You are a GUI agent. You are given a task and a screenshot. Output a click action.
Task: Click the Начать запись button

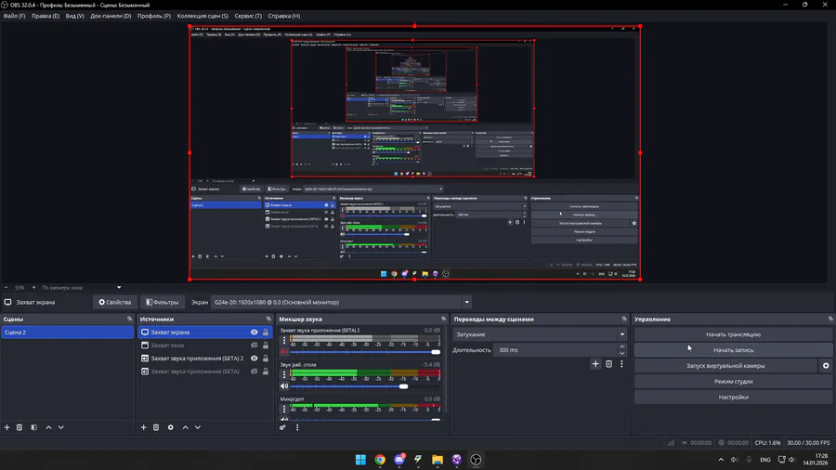tap(733, 350)
